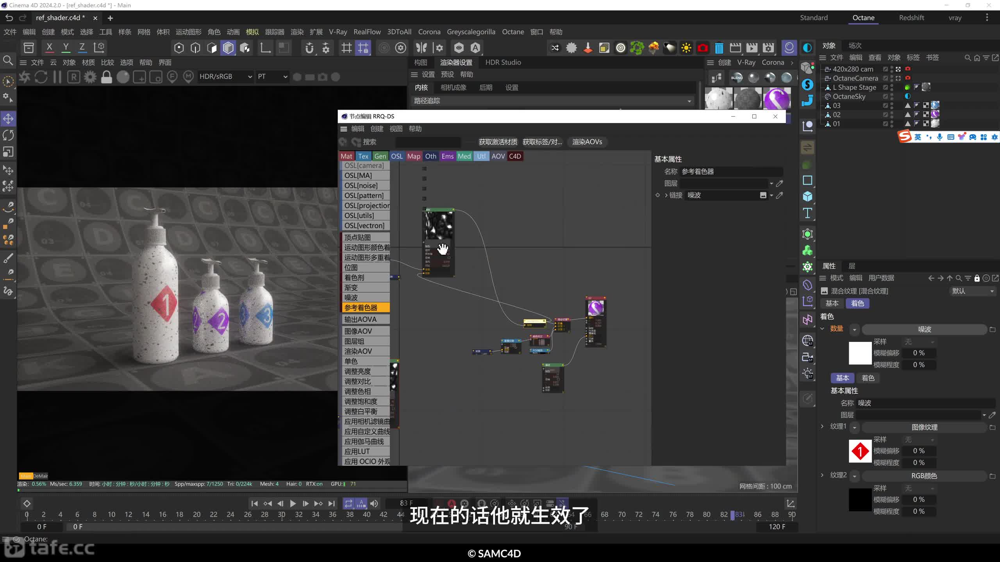Screen dimensions: 1000x562
Task: Select 渐变 node in node list
Action: coord(366,288)
